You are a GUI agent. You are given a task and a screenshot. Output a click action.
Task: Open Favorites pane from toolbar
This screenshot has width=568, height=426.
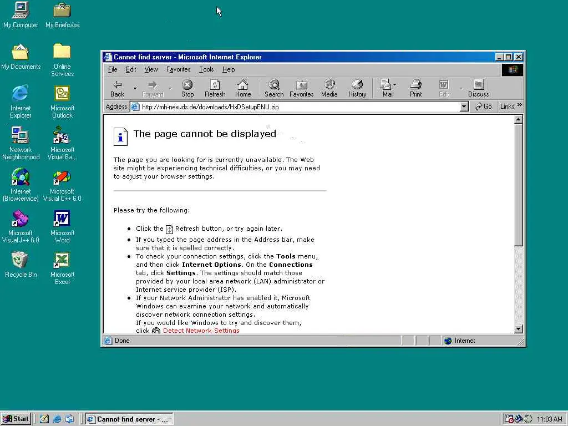pos(301,89)
